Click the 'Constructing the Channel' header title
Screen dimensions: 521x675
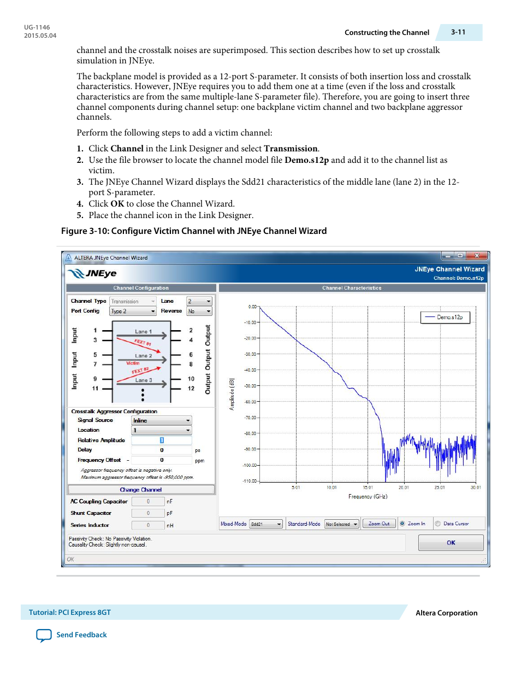click(x=387, y=33)
